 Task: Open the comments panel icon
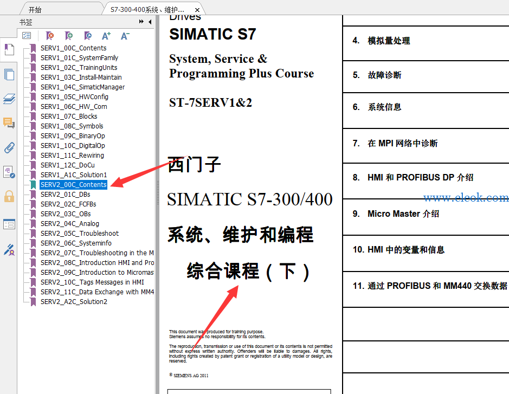pos(9,123)
